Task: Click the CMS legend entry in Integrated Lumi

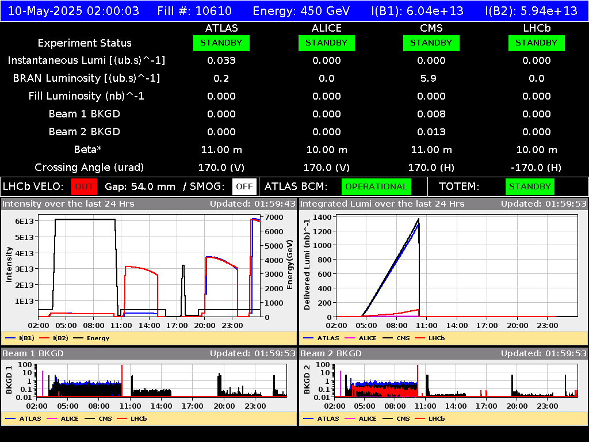Action: click(396, 338)
